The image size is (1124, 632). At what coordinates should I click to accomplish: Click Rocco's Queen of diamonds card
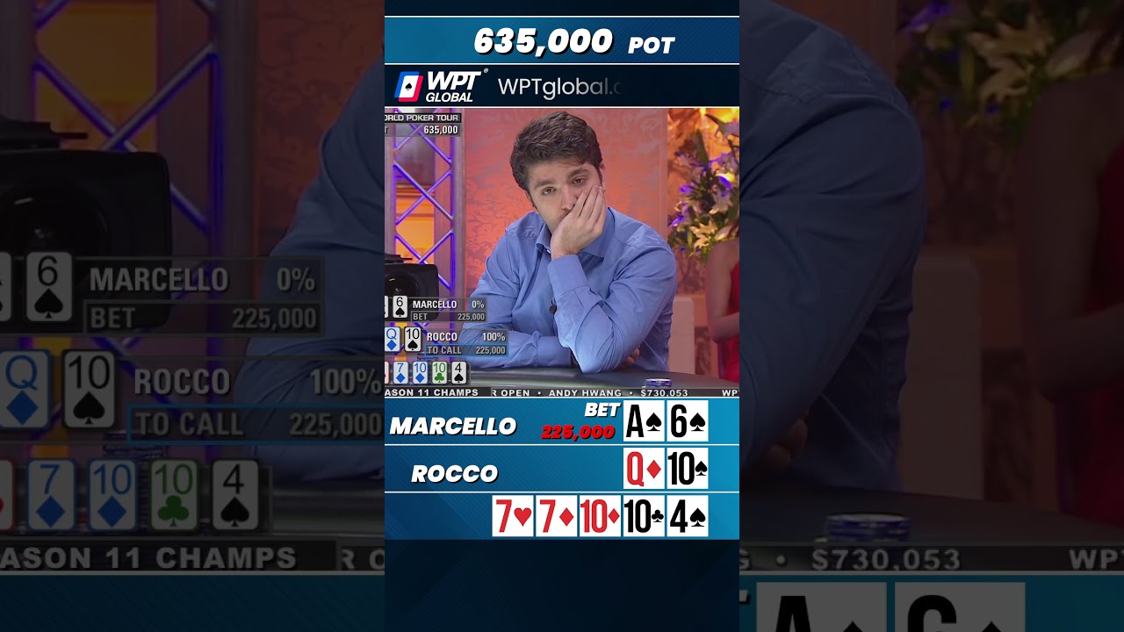point(644,469)
